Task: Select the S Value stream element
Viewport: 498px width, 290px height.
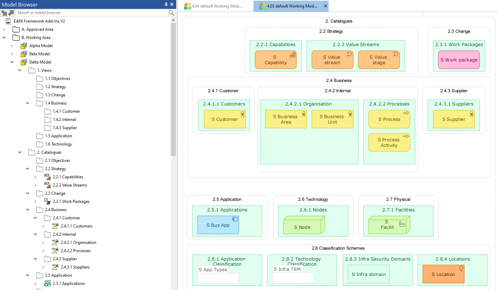Action: click(332, 60)
